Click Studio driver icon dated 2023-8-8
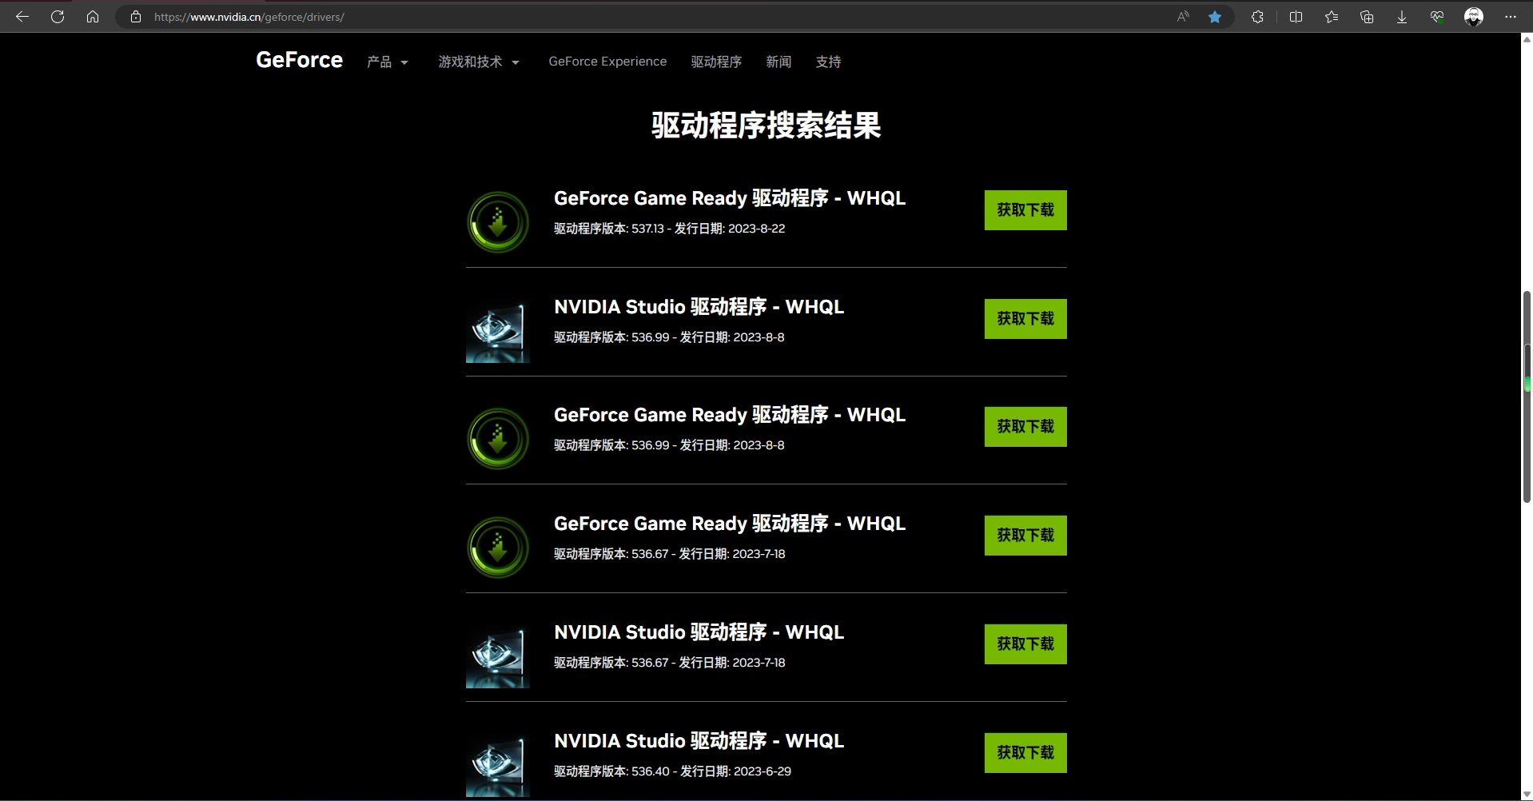This screenshot has width=1533, height=801. coord(498,331)
